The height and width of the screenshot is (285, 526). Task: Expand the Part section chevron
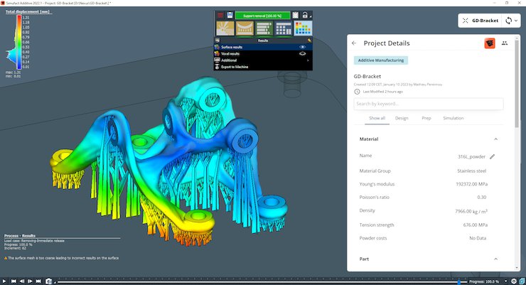(495, 259)
